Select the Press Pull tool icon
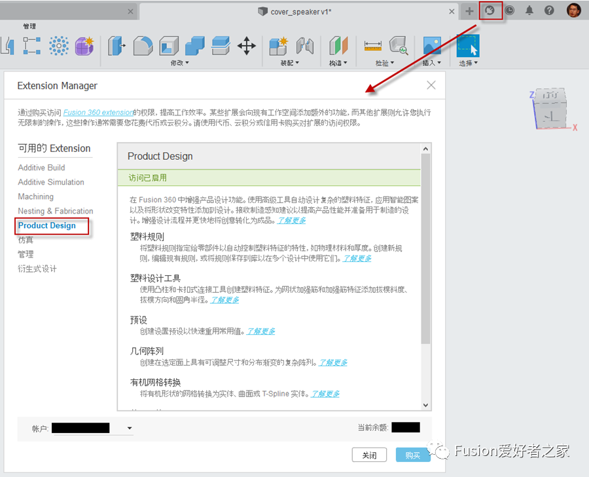Image resolution: width=589 pixels, height=477 pixels. [x=116, y=46]
